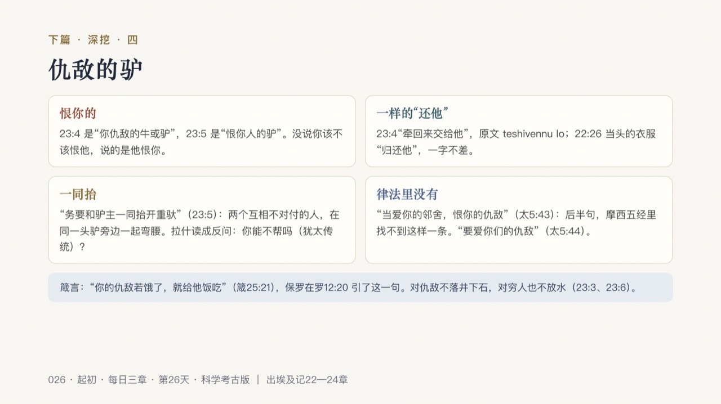Image resolution: width=721 pixels, height=404 pixels.
Task: Click the body text starting 23:4 是“你仇敌的牛或驴”
Action: pos(201,142)
